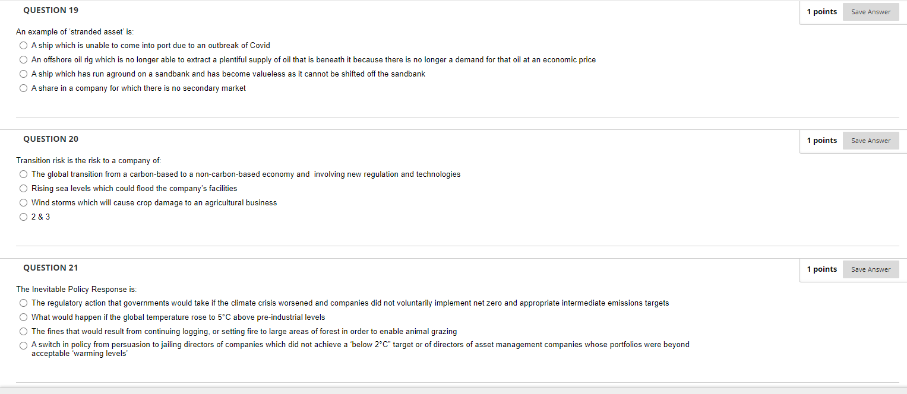
Task: Select the offshore oil rig answer for Question 19
Action: point(23,59)
